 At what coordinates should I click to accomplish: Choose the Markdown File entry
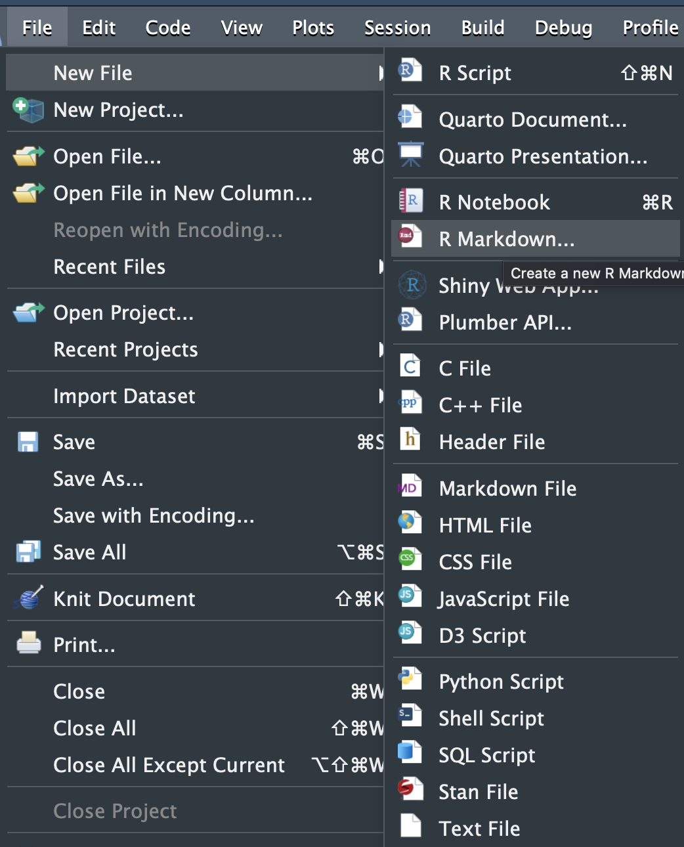pyautogui.click(x=535, y=489)
